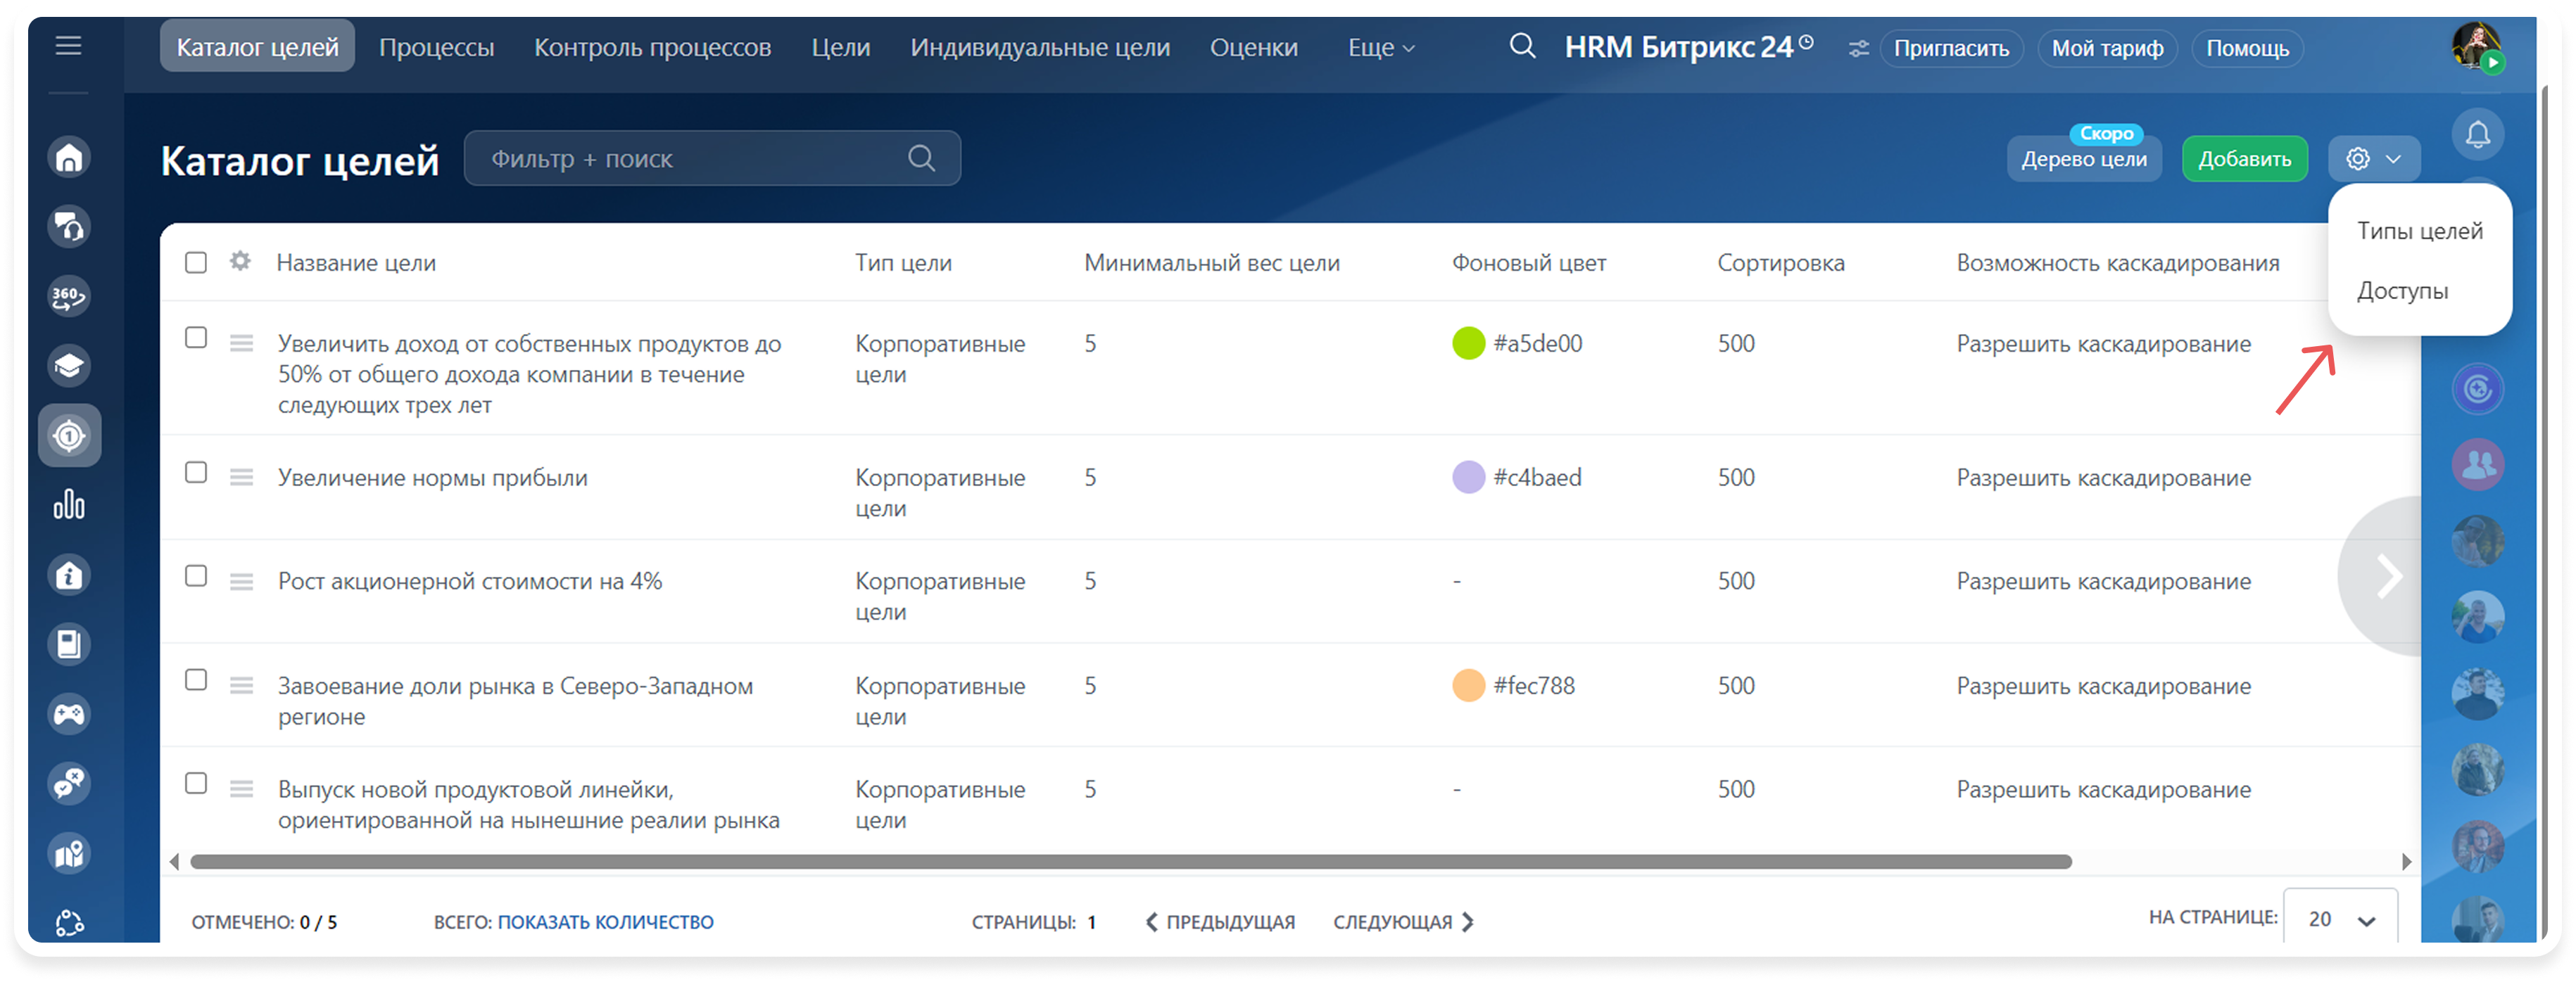
Task: Click the table column settings gear
Action: [x=240, y=262]
